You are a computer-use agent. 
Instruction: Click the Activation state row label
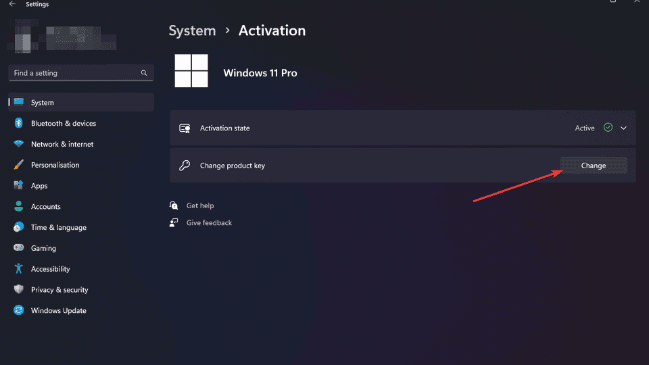(224, 128)
